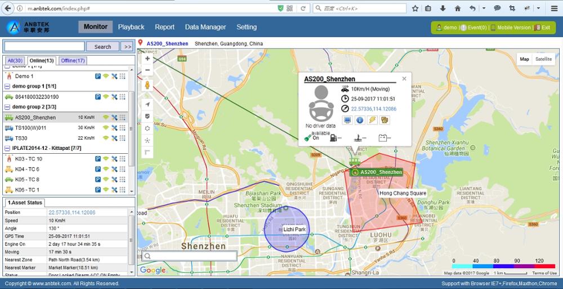Image resolution: width=563 pixels, height=289 pixels.
Task: Click the map location search field
Action: [x=190, y=256]
